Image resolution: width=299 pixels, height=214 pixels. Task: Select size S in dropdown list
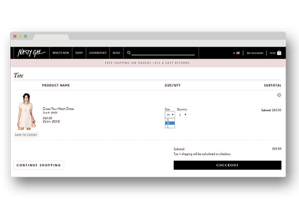pyautogui.click(x=170, y=120)
